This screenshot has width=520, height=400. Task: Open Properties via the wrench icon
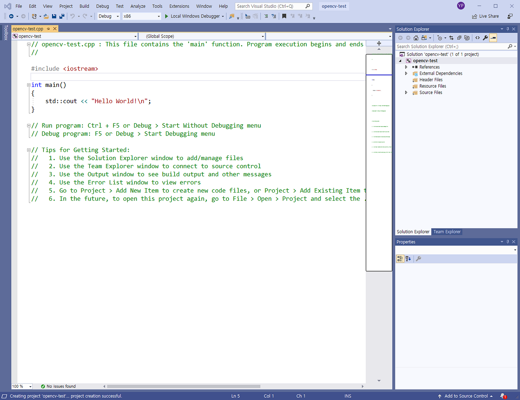click(485, 37)
